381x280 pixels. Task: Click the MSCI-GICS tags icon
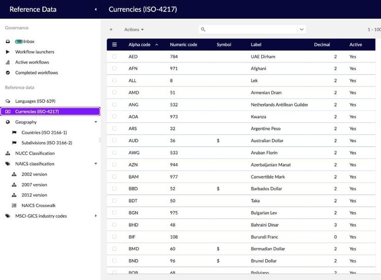[8, 216]
